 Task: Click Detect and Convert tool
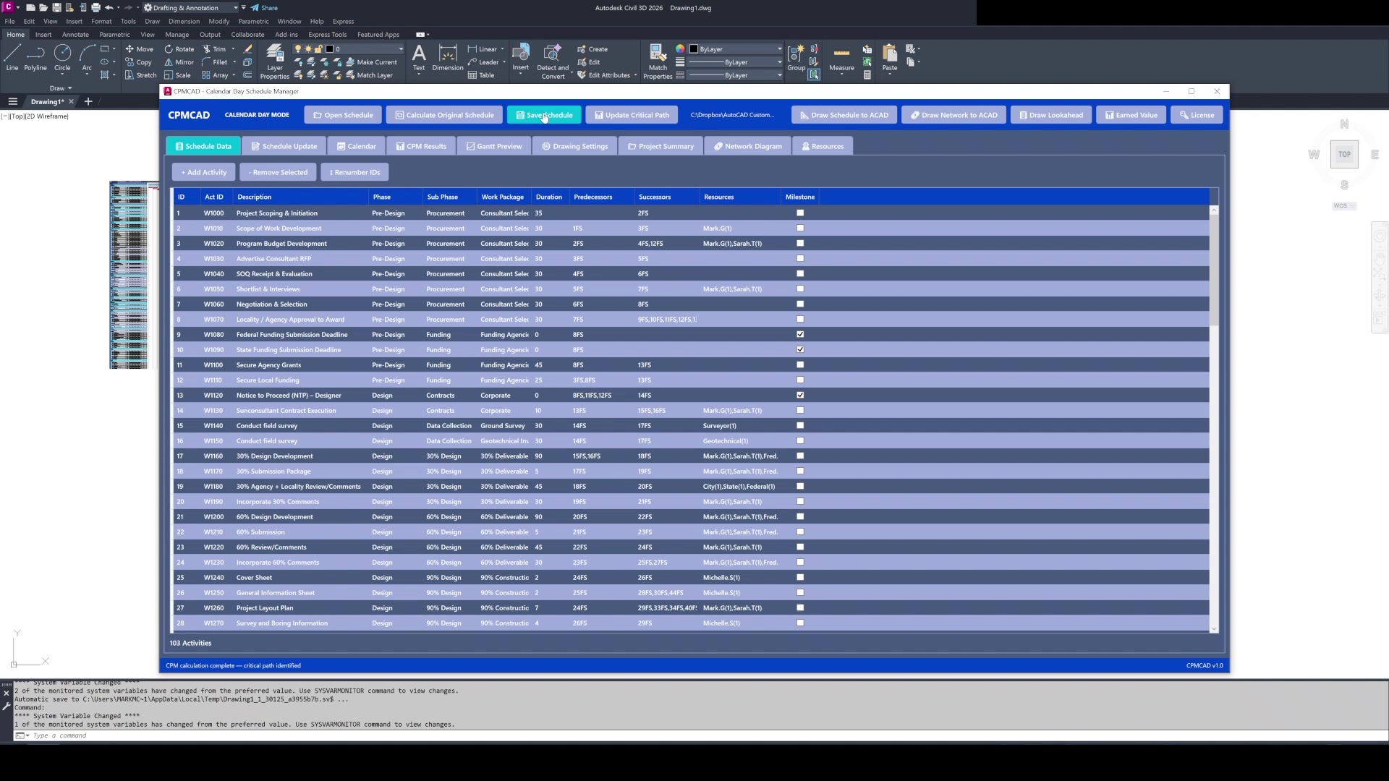click(553, 61)
